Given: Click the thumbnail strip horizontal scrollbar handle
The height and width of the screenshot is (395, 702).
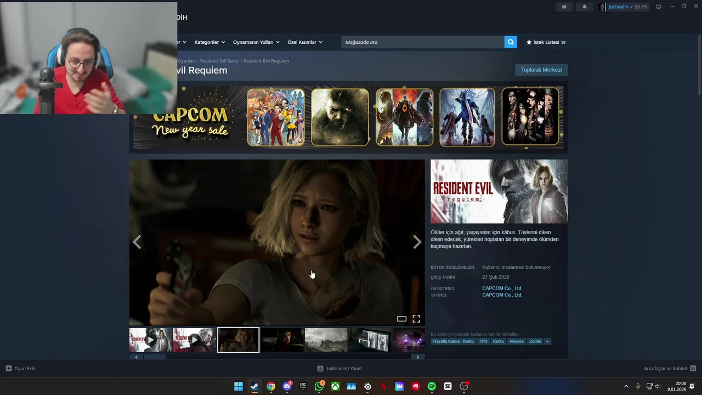Looking at the screenshot, I should click(154, 357).
